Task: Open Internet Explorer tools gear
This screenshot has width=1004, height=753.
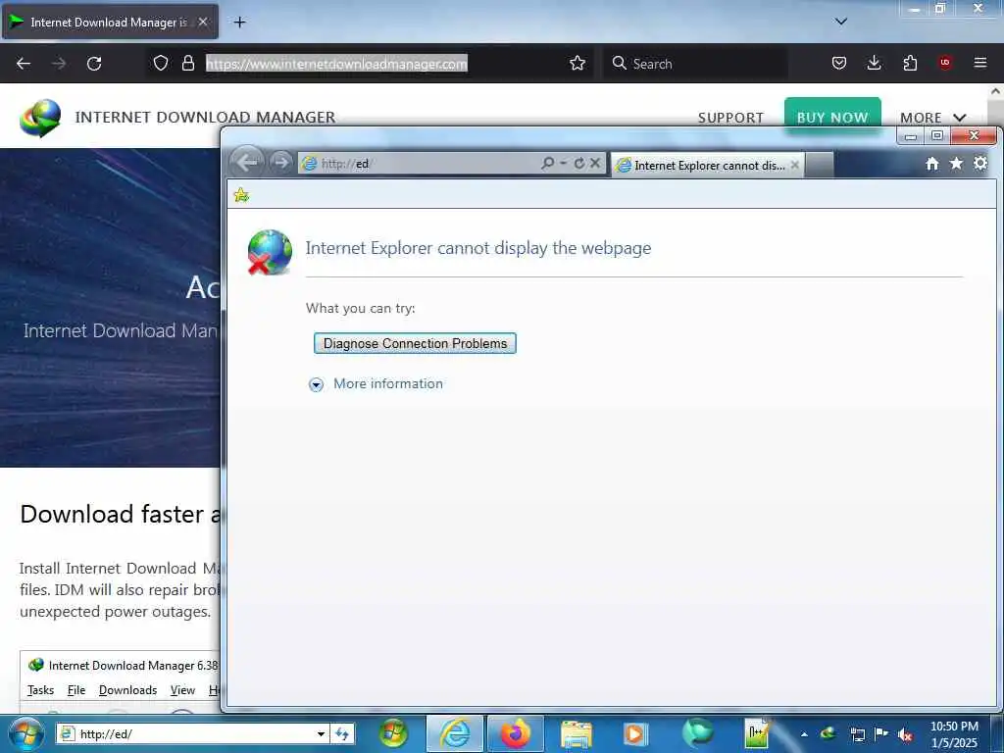Action: pos(980,164)
